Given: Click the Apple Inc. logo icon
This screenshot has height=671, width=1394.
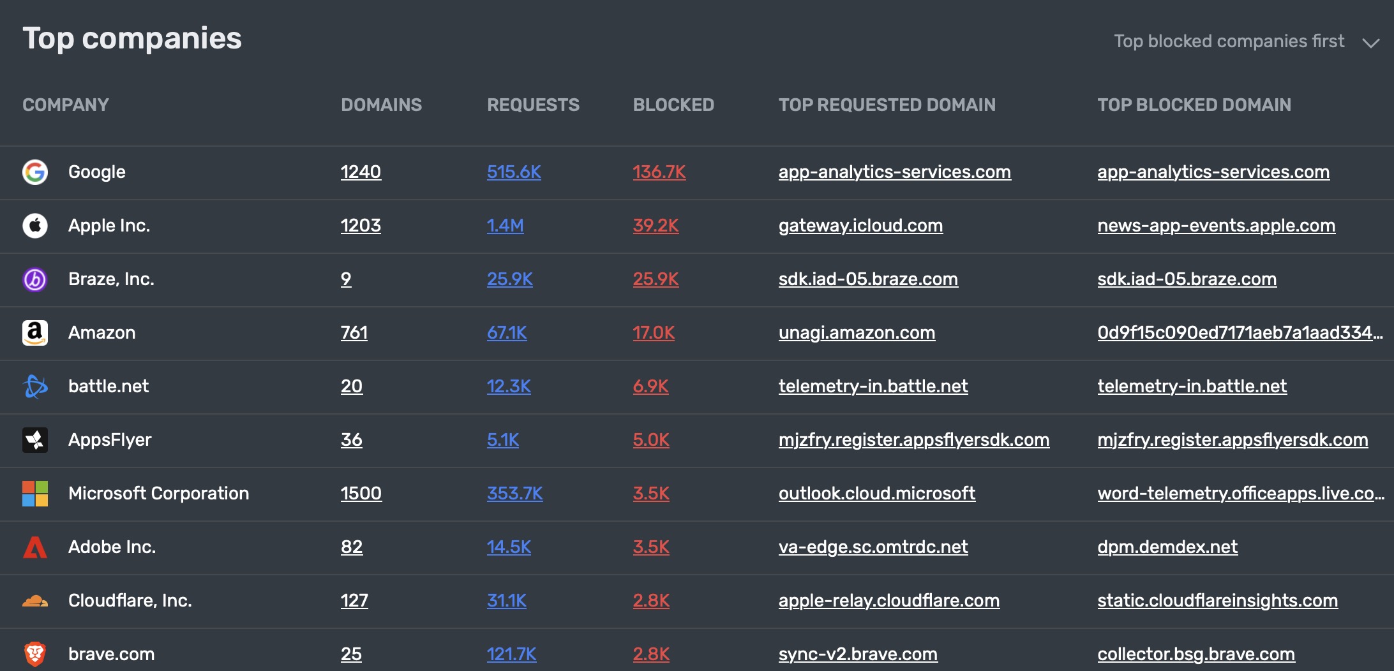Looking at the screenshot, I should [35, 226].
